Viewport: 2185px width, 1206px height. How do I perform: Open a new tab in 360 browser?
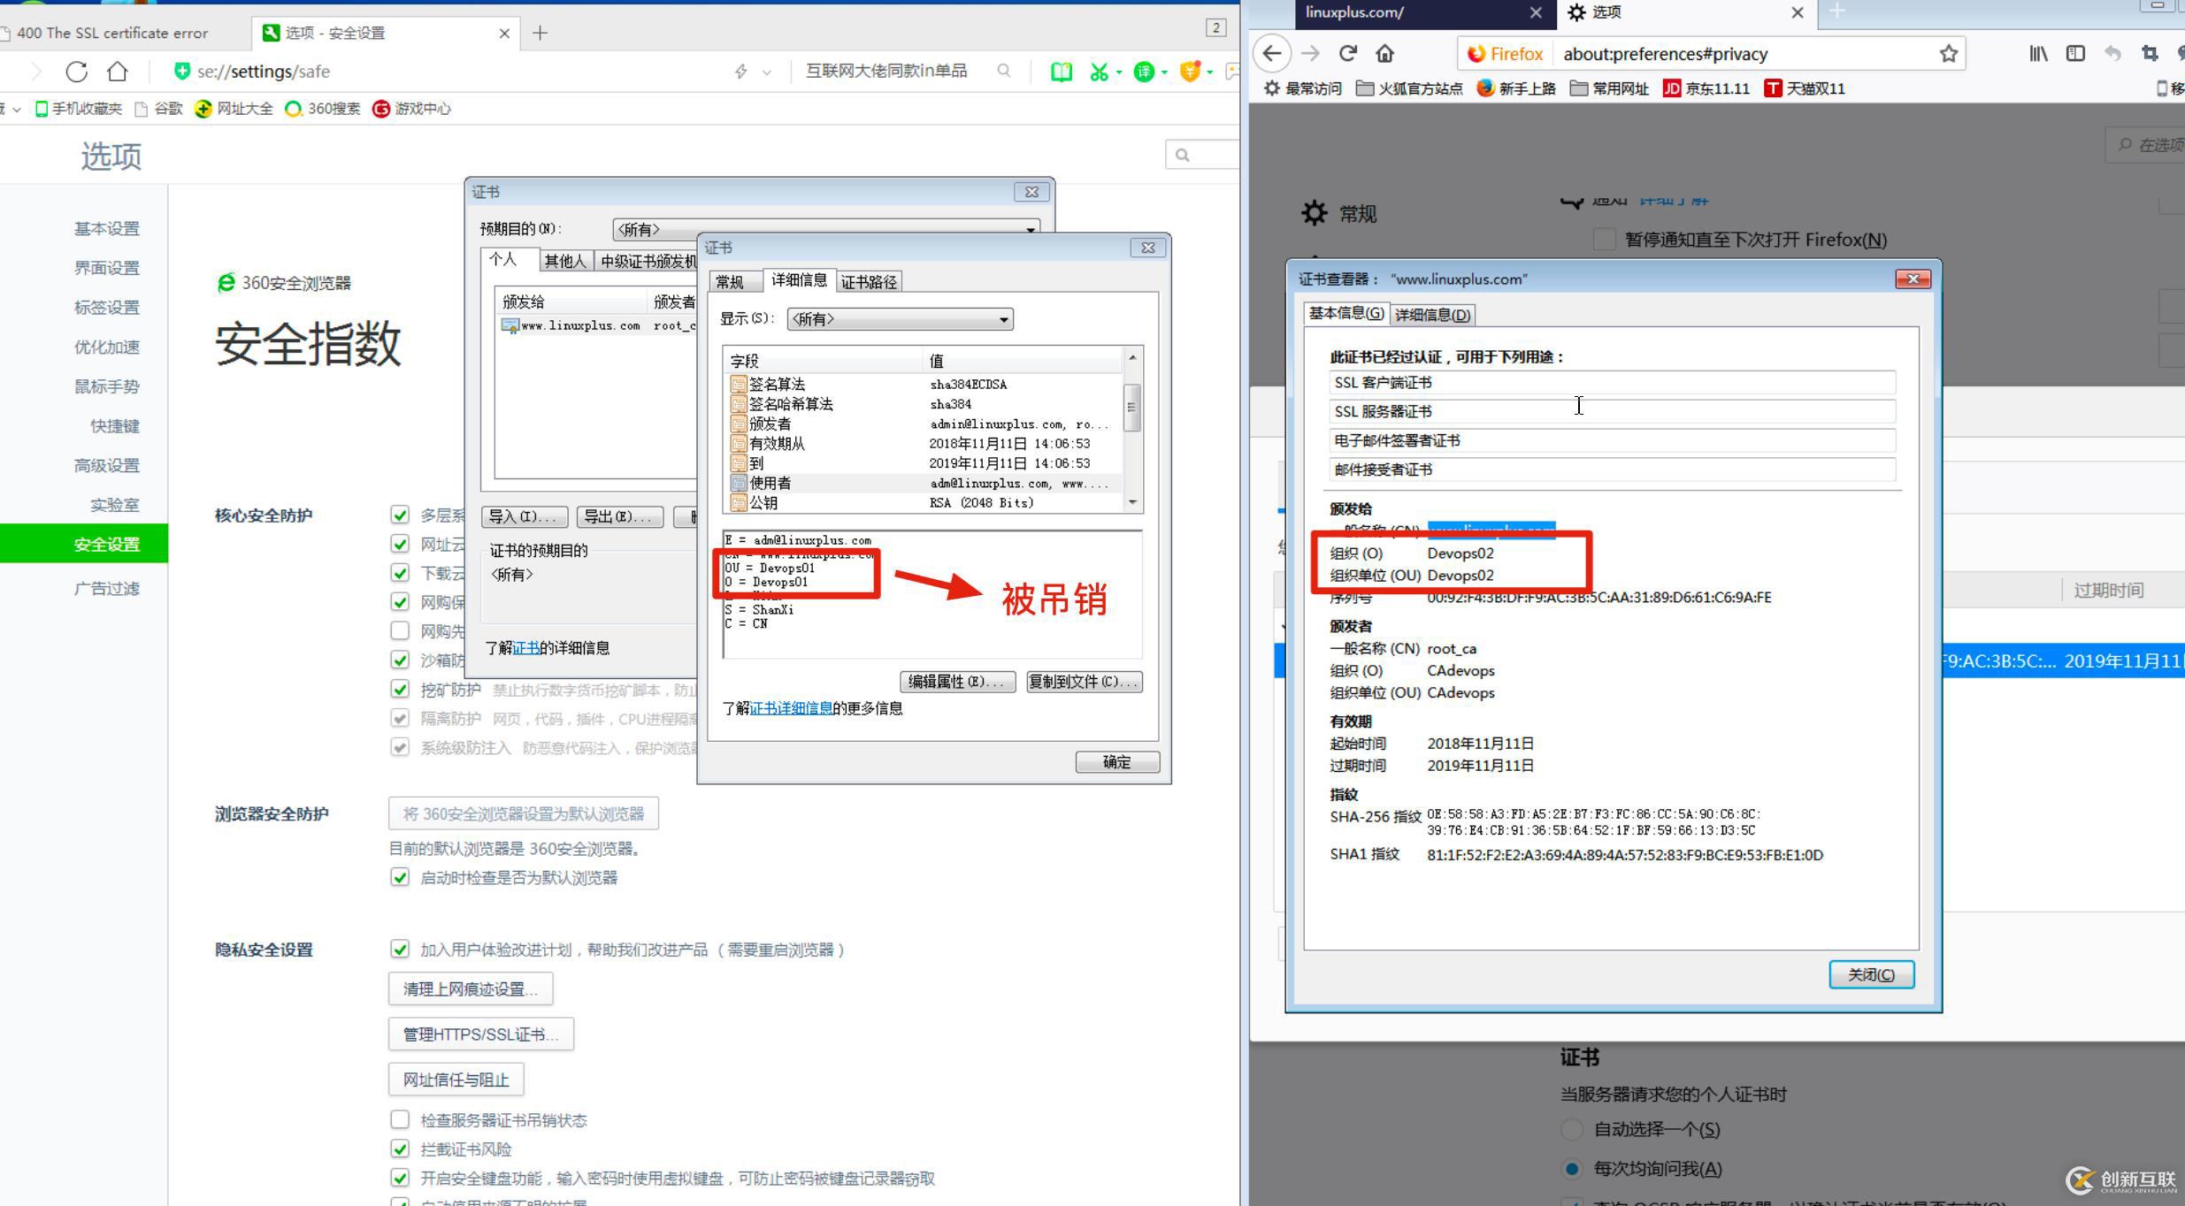click(540, 33)
